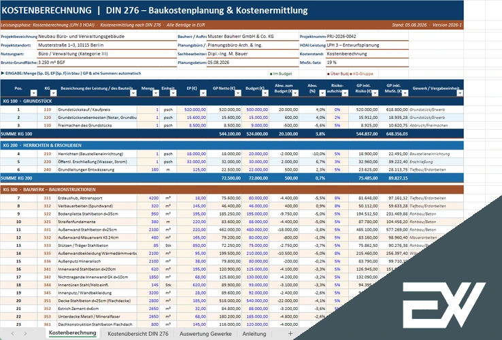
Task: Open the Menge column filter dropdown
Action: click(x=156, y=93)
